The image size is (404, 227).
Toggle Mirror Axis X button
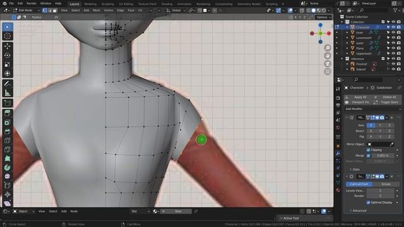click(x=371, y=125)
